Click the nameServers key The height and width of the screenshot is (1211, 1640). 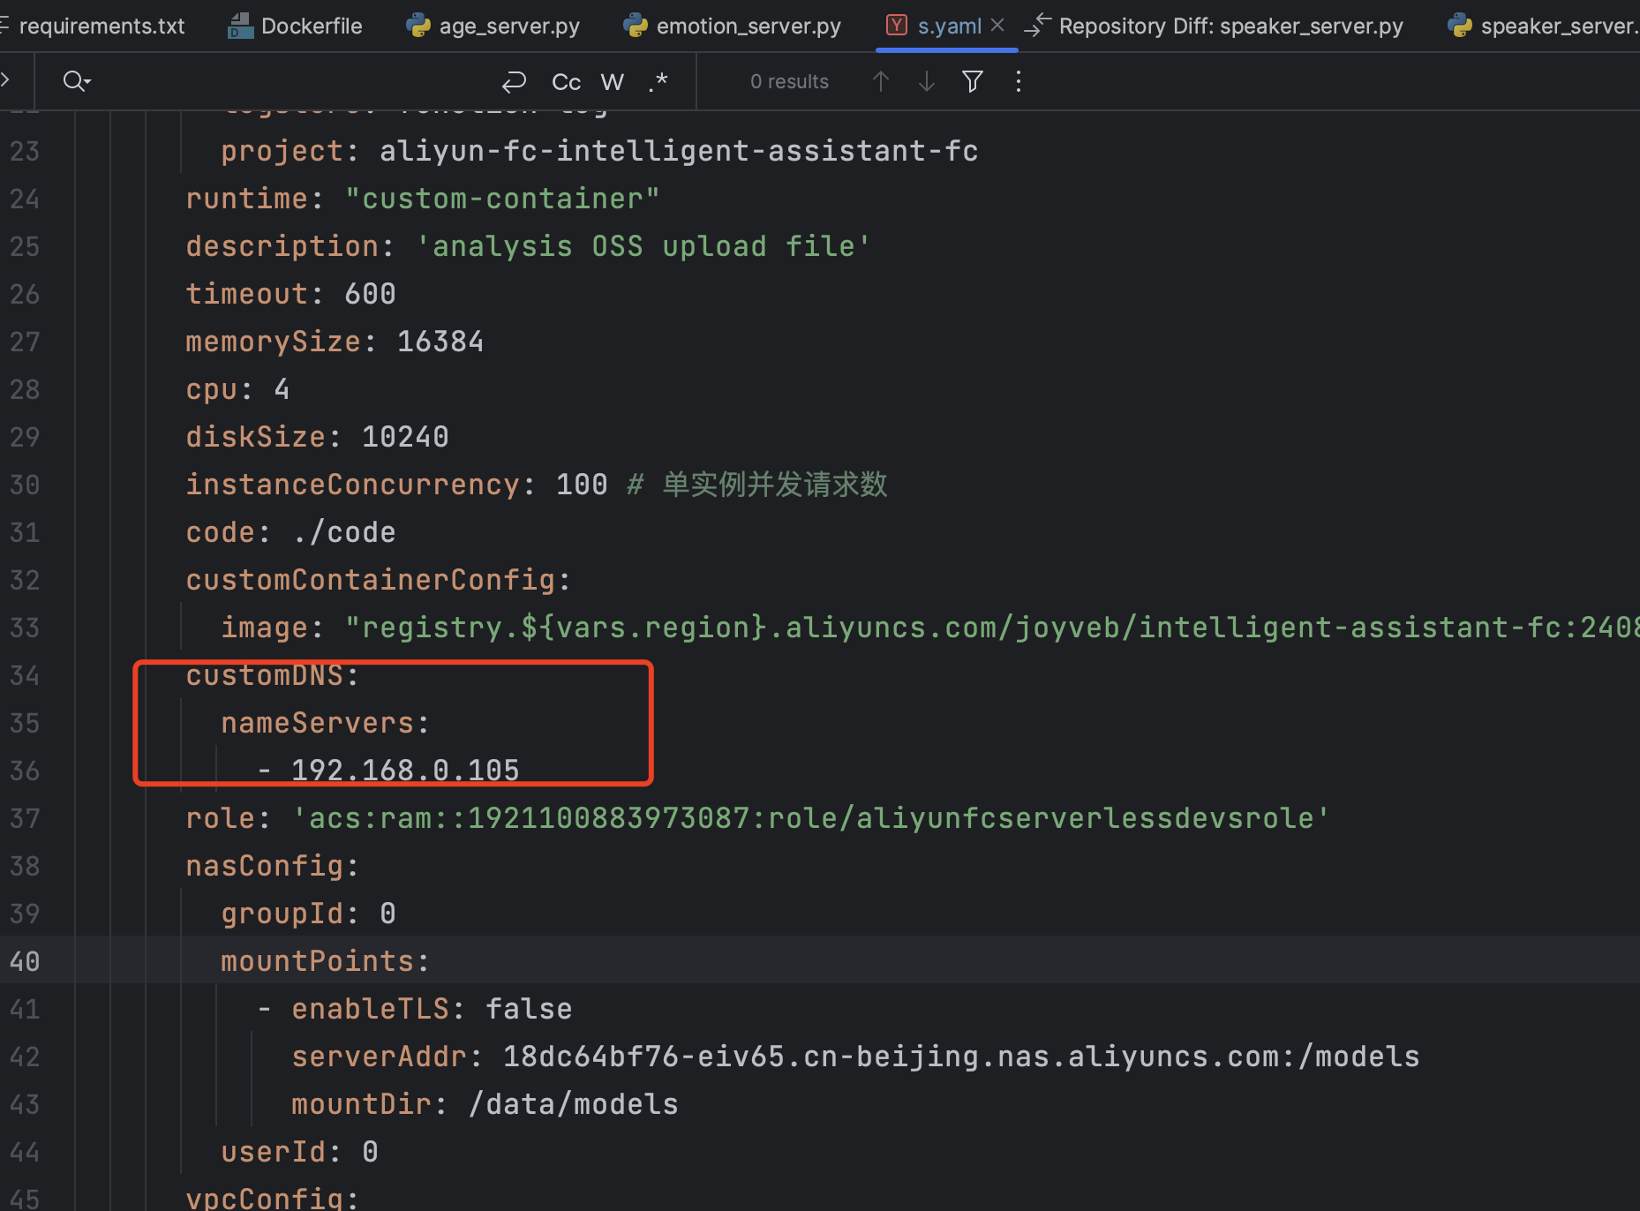[x=317, y=723]
